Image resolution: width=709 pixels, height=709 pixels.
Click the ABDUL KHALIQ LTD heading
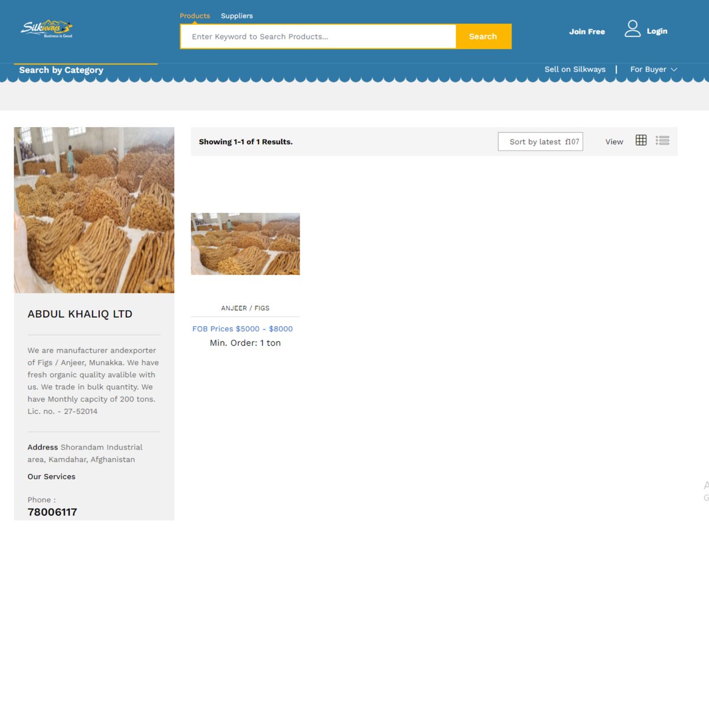(80, 314)
